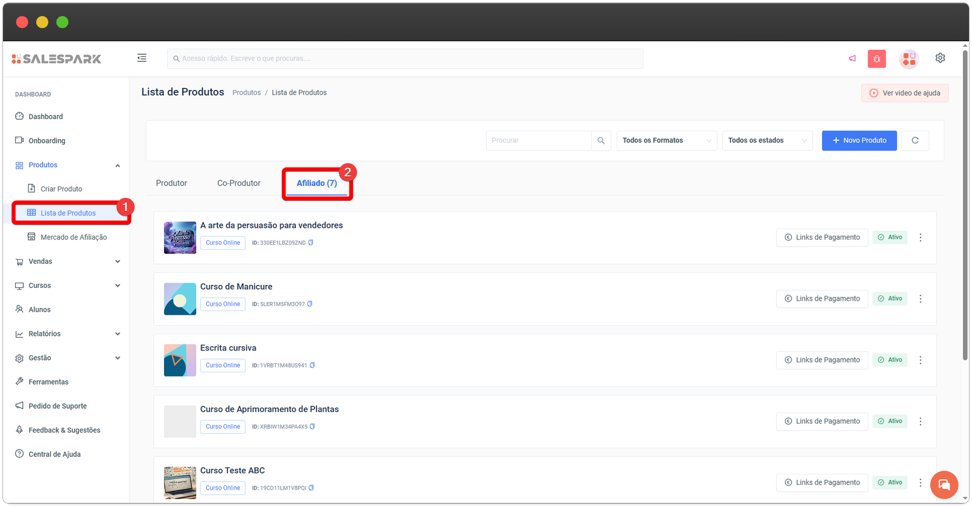Switch to the Produtor tab
972x506 pixels.
pos(171,183)
